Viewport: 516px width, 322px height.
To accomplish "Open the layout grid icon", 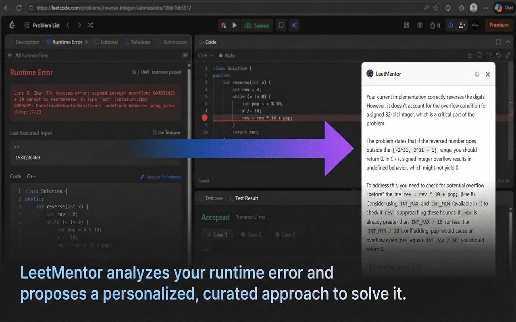I will (406, 25).
